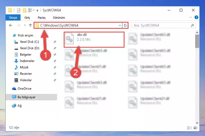Click the pin icon beside Belgeler

[55, 55]
